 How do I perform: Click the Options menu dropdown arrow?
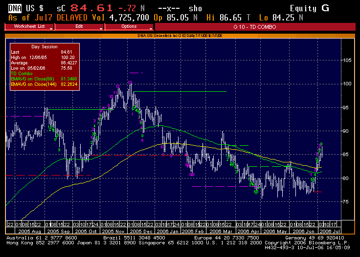coord(151,29)
